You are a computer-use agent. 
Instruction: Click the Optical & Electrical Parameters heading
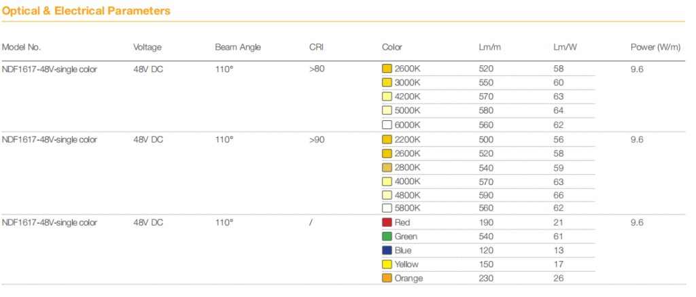86,12
